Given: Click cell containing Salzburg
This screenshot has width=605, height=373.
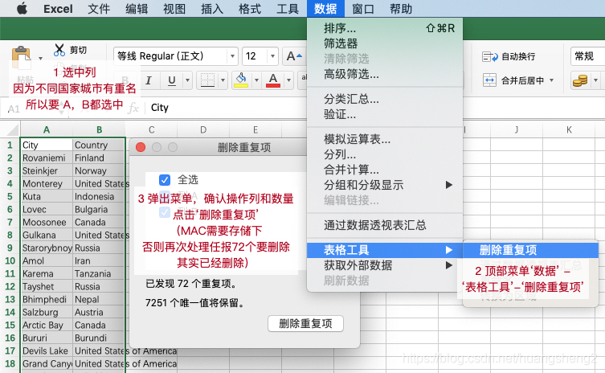Looking at the screenshot, I should coord(47,313).
